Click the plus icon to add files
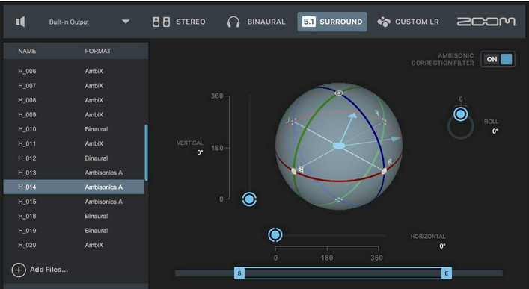The width and height of the screenshot is (529, 289). click(19, 270)
